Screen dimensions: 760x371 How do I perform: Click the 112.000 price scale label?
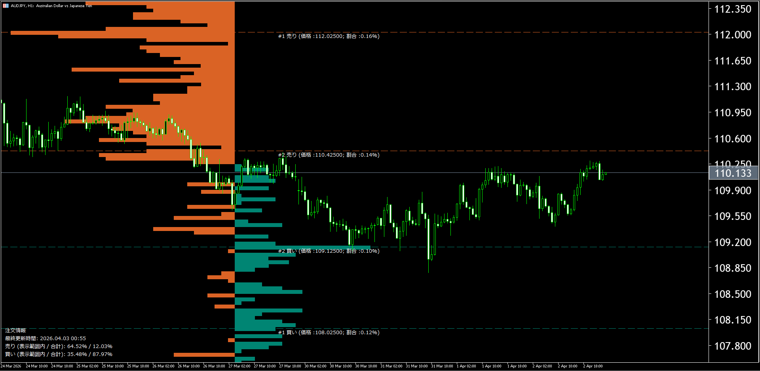[733, 35]
